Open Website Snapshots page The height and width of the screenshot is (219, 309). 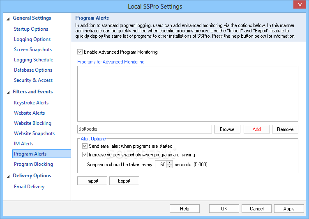click(34, 133)
